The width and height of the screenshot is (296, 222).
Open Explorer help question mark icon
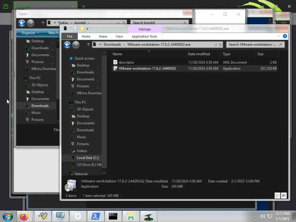(285, 36)
